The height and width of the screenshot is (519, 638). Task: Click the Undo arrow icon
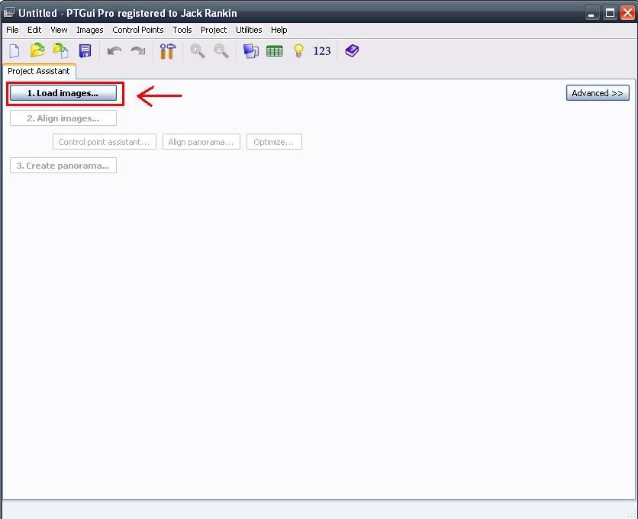pos(114,51)
